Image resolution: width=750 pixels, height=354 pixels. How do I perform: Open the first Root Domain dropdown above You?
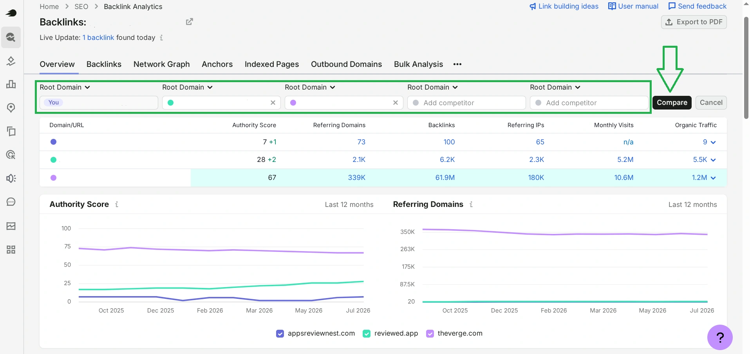(x=65, y=87)
